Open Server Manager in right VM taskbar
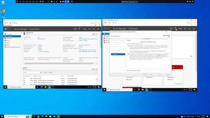Viewport: 210px width, 118px height. 147,90
